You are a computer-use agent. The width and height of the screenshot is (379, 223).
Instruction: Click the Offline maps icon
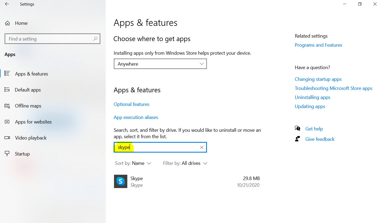(x=7, y=106)
